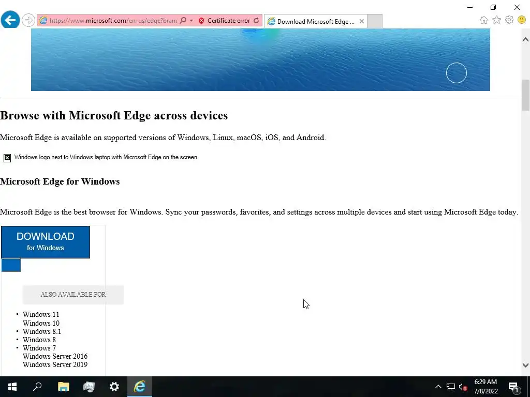The width and height of the screenshot is (530, 397).
Task: Click the white circle on ocean banner
Action: (x=457, y=73)
